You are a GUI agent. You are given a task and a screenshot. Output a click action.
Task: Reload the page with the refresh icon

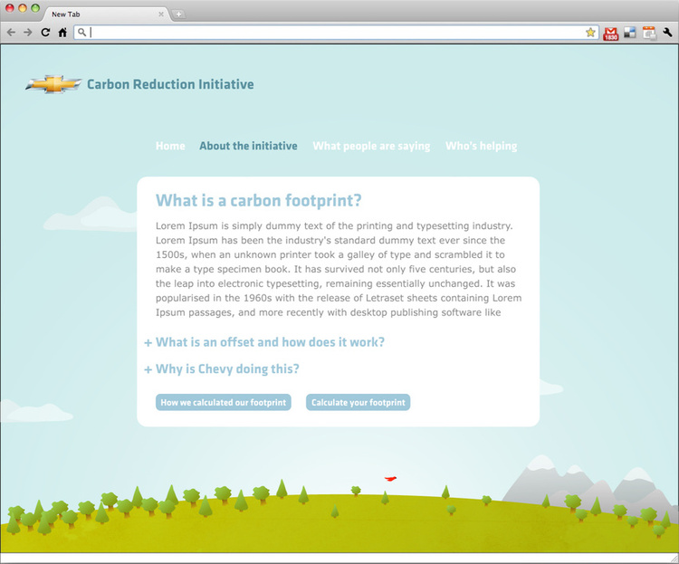pos(45,33)
